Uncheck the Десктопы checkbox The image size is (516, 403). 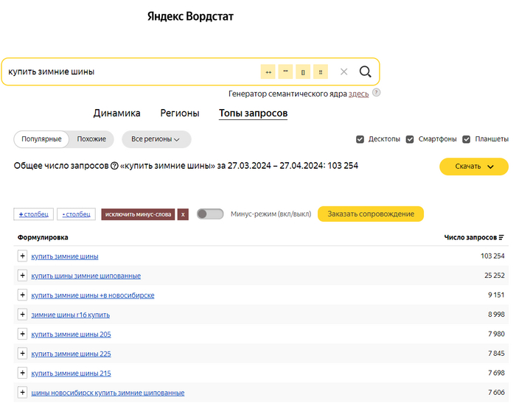pos(360,139)
